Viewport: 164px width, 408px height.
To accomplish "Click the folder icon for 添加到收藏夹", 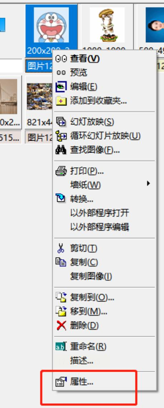I will [x=61, y=101].
